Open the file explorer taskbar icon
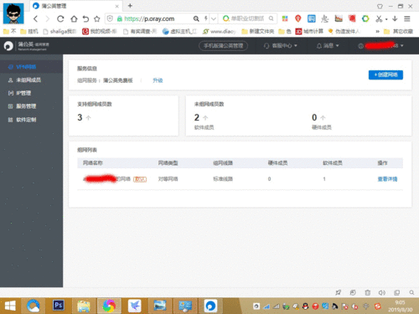 (x=83, y=306)
